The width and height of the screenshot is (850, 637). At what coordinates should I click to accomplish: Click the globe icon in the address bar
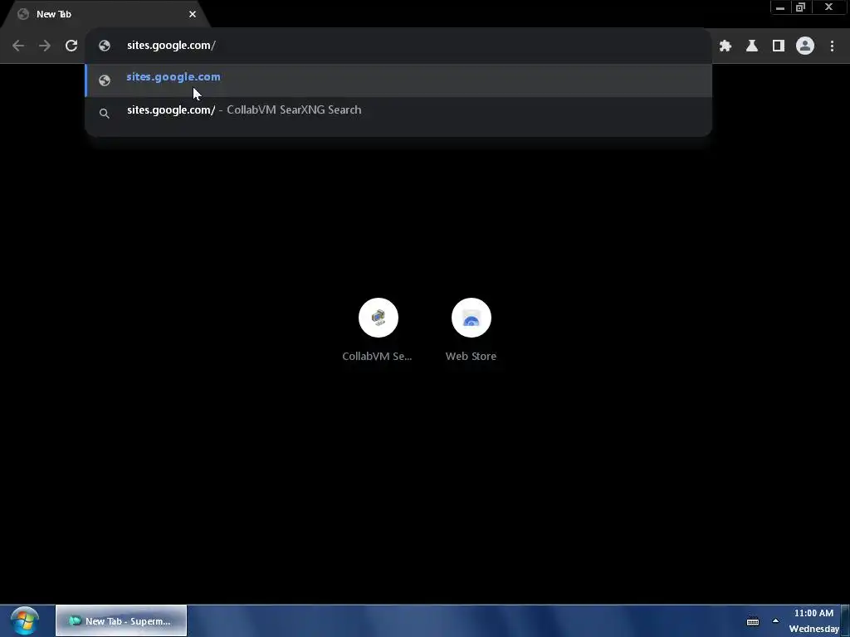[x=105, y=46]
